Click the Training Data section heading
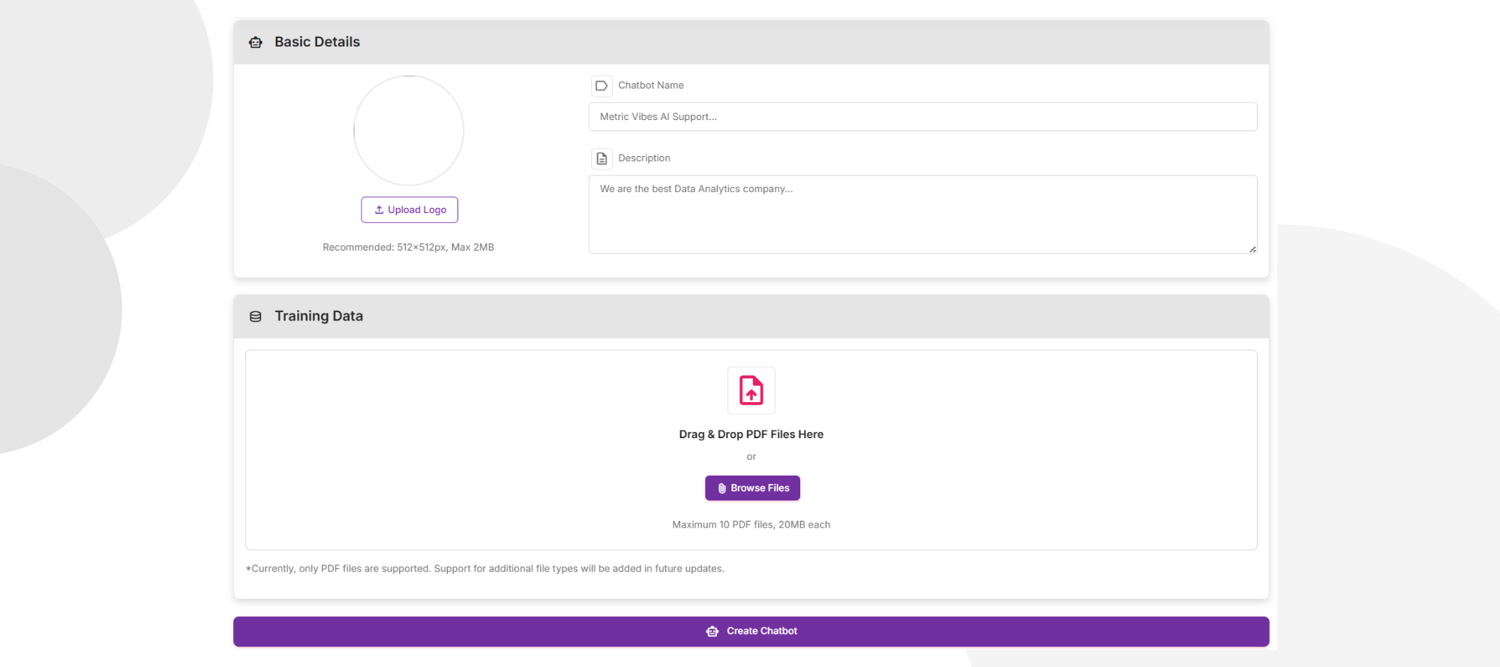The height and width of the screenshot is (667, 1500). pyautogui.click(x=319, y=316)
